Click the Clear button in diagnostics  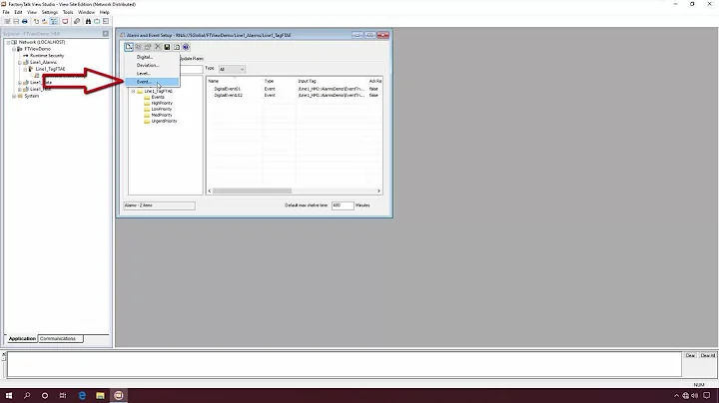(x=690, y=355)
